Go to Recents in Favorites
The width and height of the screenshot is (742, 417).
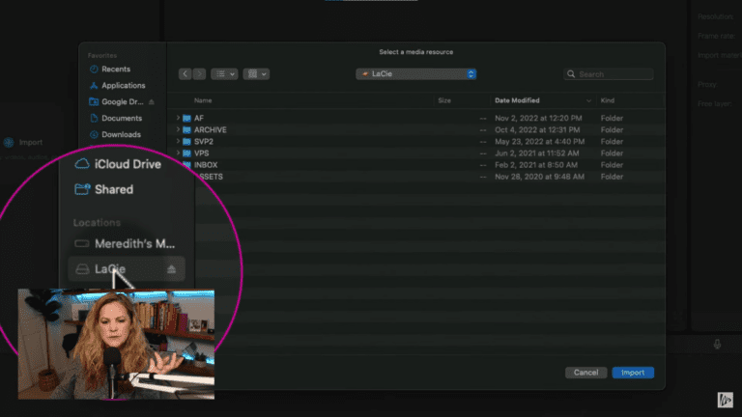(115, 69)
